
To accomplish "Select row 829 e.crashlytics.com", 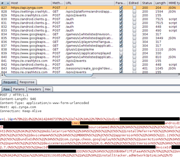I will click(x=90, y=15).
